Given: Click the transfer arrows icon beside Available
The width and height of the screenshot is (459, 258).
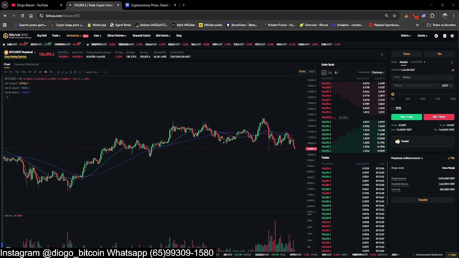Looking at the screenshot, I should coord(453,70).
